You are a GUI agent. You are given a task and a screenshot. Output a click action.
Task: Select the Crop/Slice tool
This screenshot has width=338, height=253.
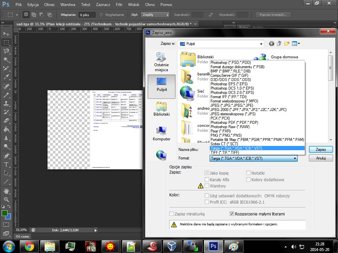[6, 69]
